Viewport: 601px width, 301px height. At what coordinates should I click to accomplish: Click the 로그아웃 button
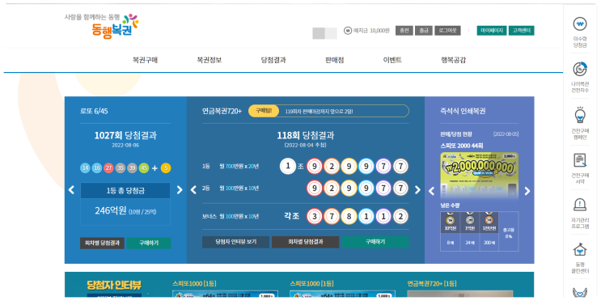pyautogui.click(x=447, y=30)
